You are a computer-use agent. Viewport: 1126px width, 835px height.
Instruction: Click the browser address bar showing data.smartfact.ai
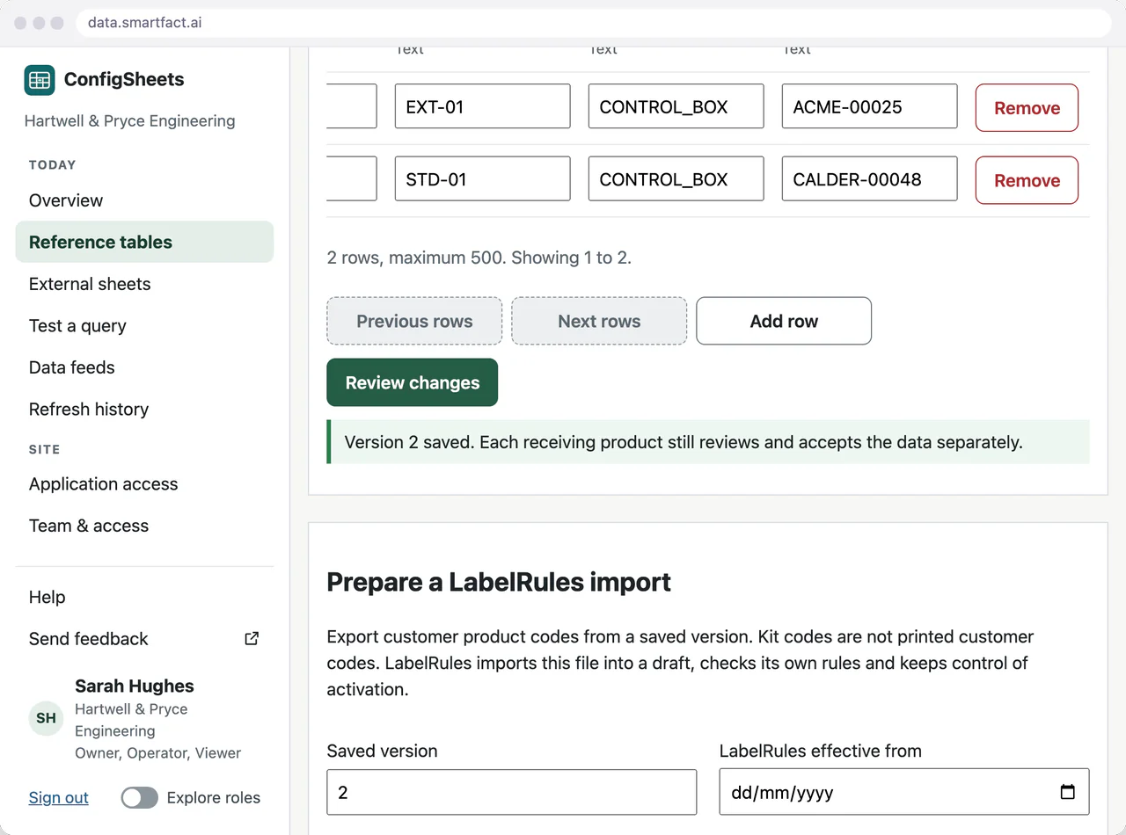[594, 23]
